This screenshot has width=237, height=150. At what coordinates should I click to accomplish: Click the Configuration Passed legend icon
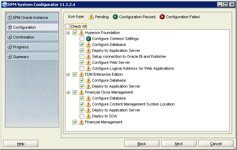tap(115, 17)
